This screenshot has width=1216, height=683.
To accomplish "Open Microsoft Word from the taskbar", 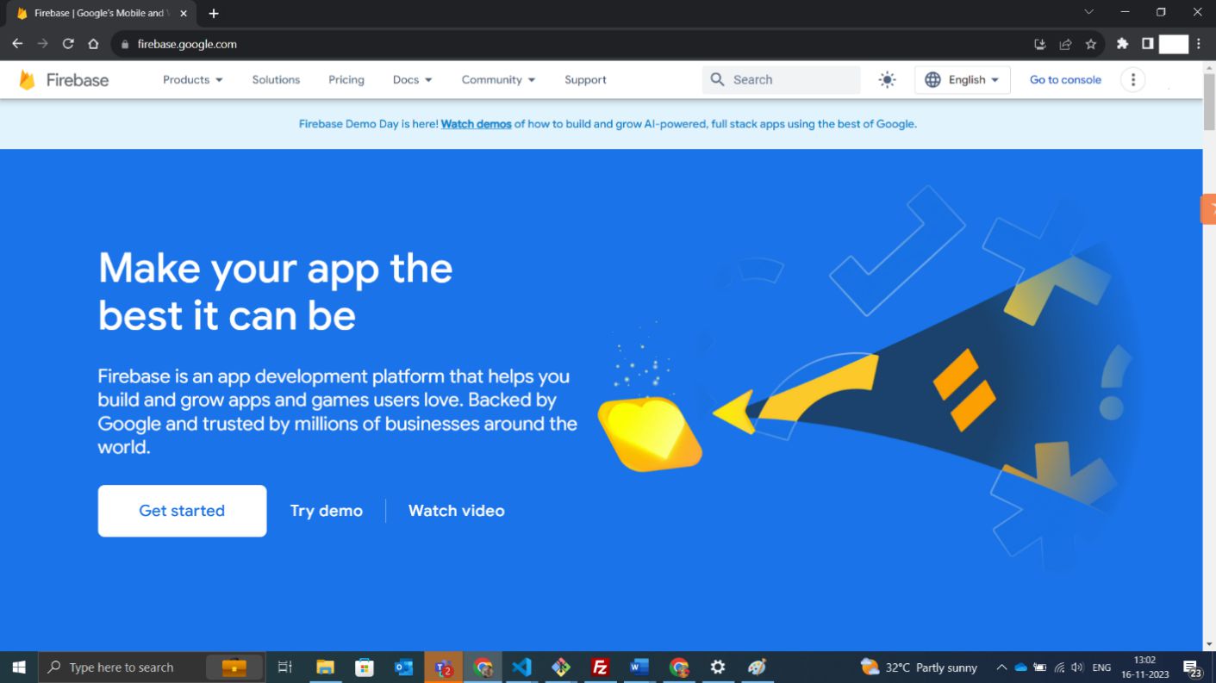I will point(639,667).
